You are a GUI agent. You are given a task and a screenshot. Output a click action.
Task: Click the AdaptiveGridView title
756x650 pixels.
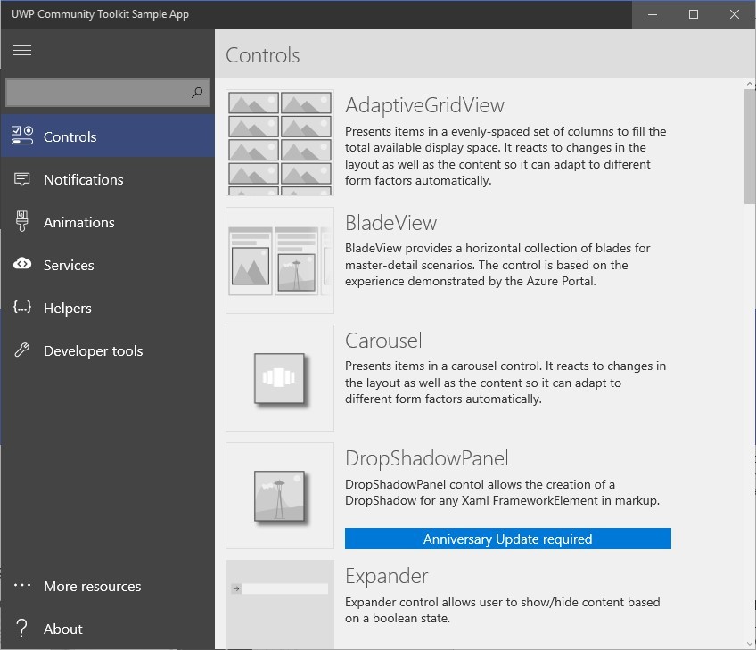[x=424, y=105]
